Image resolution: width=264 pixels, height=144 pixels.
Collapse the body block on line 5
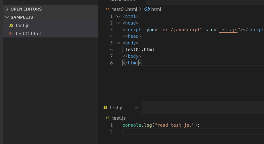[x=118, y=43]
